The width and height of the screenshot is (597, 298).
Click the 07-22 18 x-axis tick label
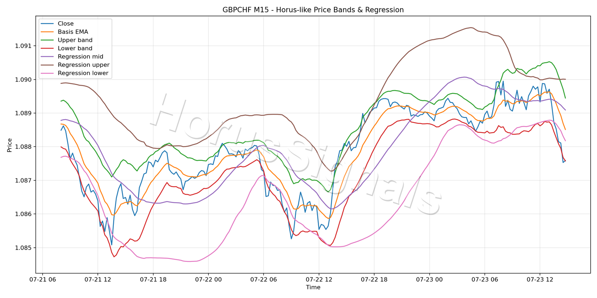coord(374,279)
